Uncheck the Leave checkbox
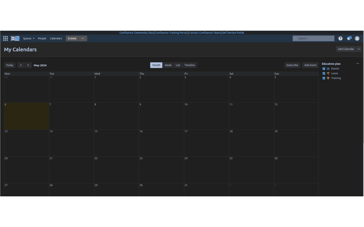Viewport: 364px width, 227px height. tap(324, 73)
